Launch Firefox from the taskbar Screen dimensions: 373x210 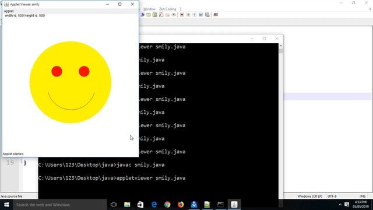pyautogui.click(x=181, y=205)
